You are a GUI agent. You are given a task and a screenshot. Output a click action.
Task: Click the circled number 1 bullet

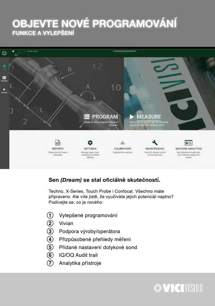click(x=50, y=215)
